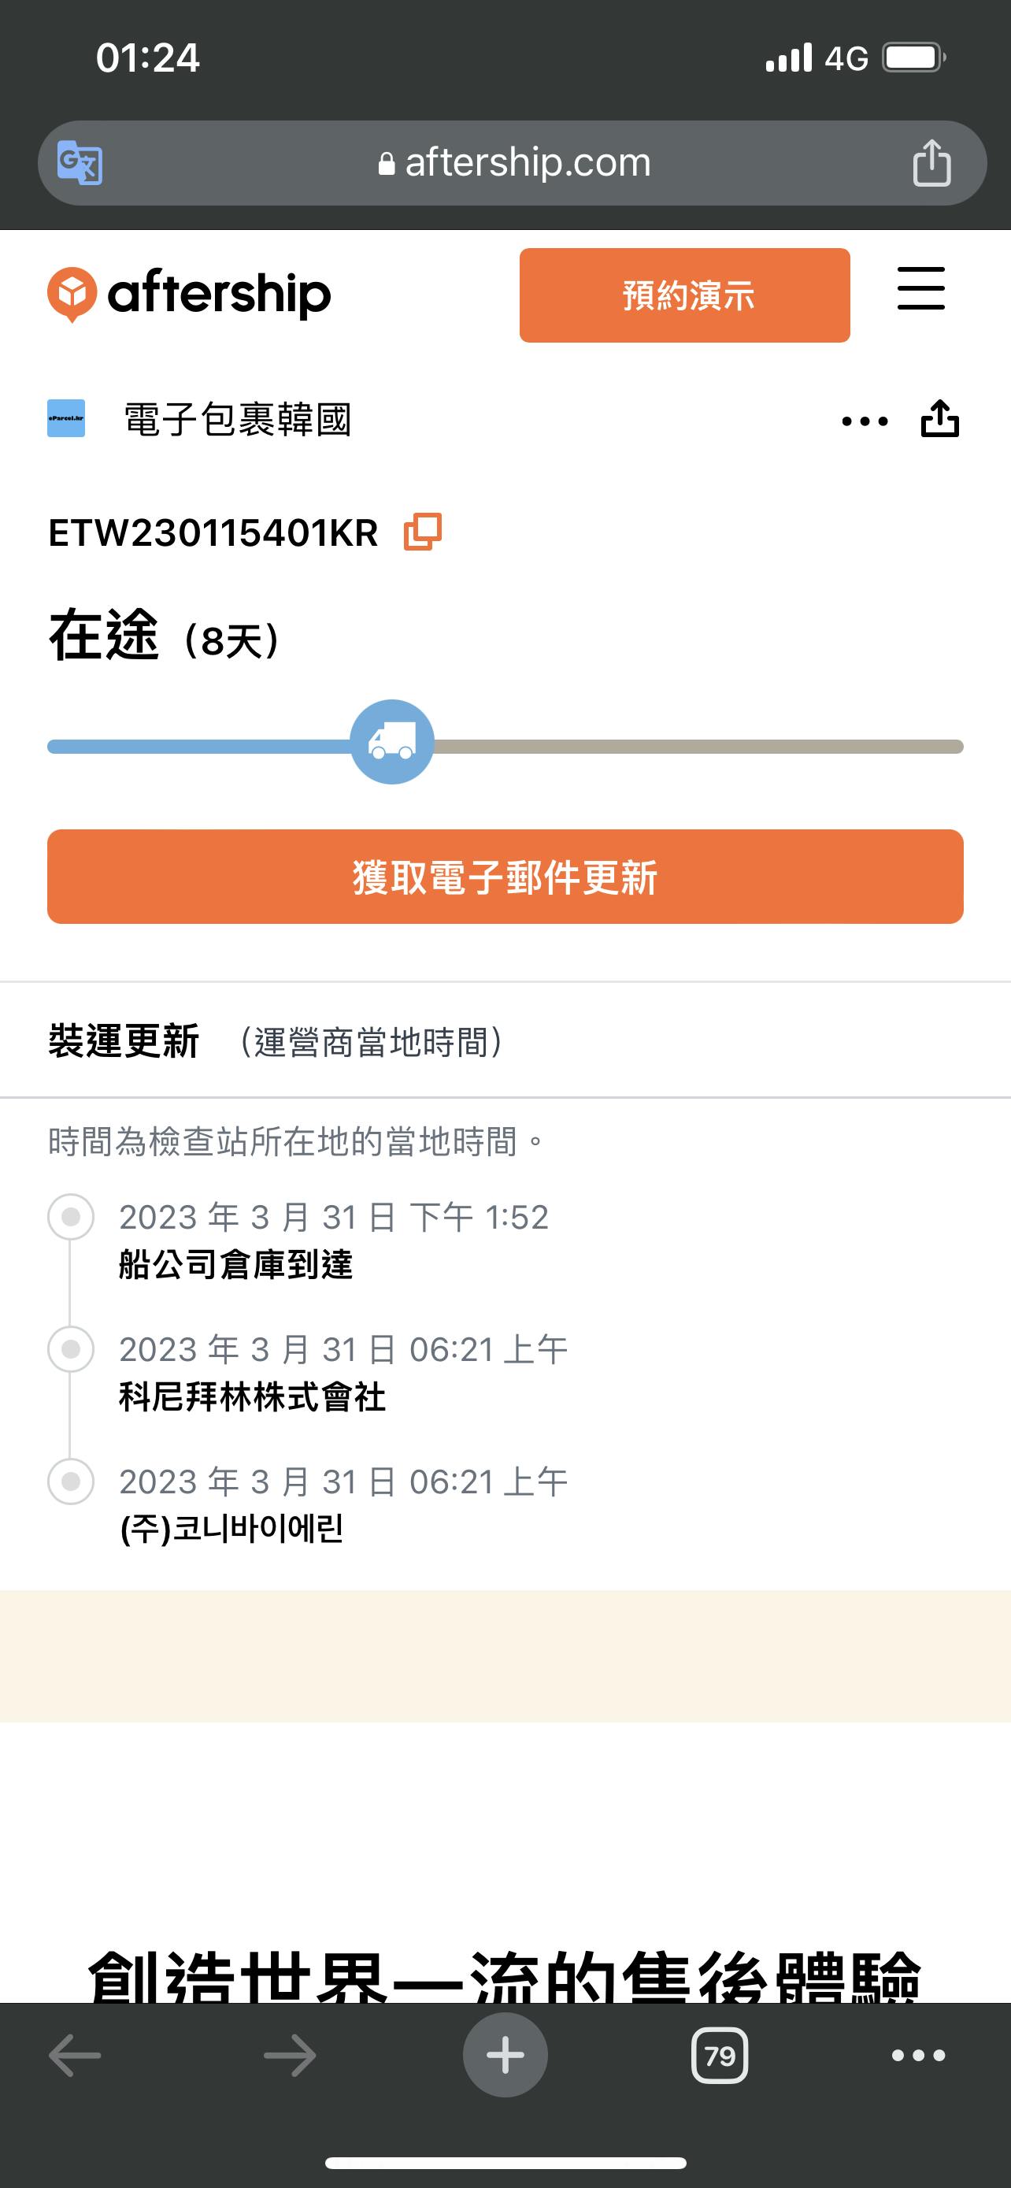Click the eParcel Korea courier logo
Viewport: 1011px width, 2188px height.
tap(66, 419)
